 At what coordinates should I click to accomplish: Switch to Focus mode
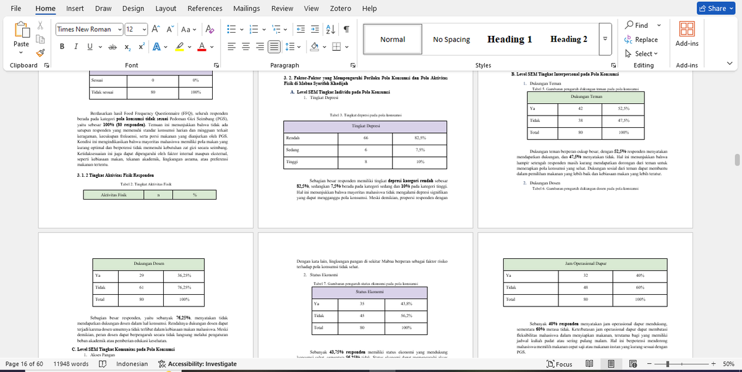click(560, 364)
